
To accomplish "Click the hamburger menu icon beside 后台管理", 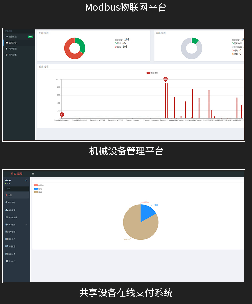I will coord(33,174).
